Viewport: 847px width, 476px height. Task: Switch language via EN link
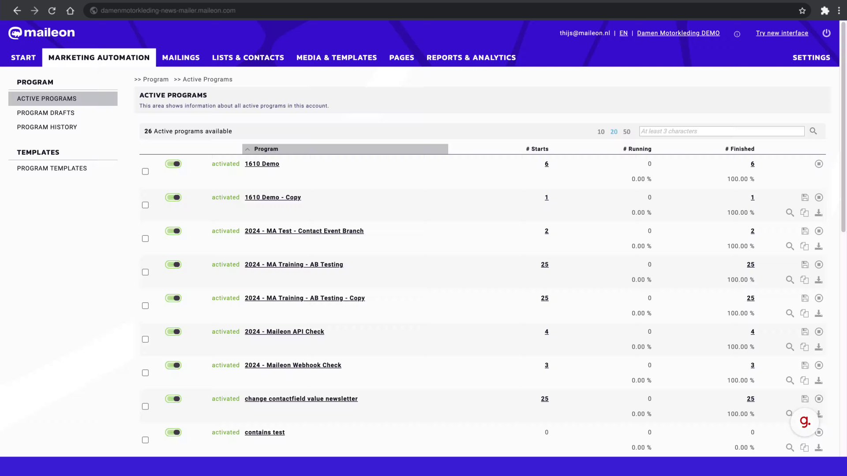(x=623, y=33)
